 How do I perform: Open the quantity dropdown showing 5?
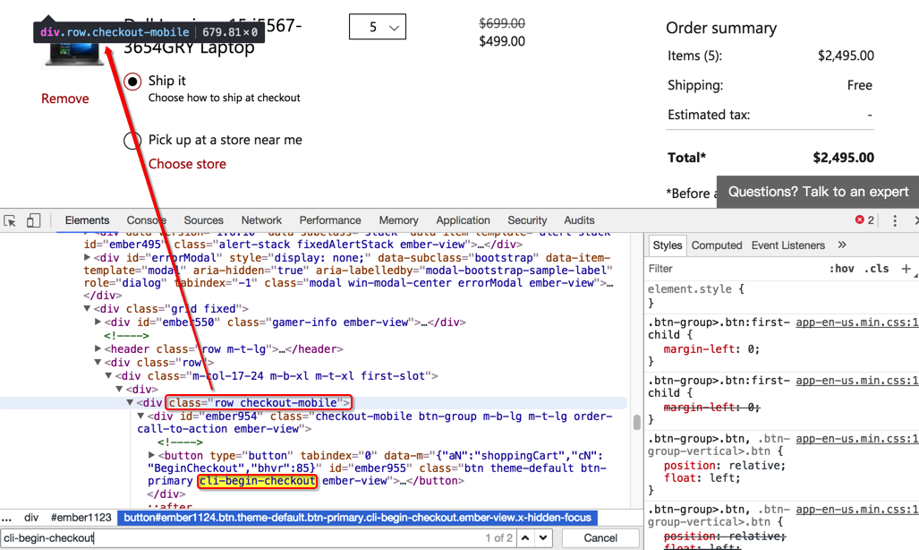click(x=378, y=27)
